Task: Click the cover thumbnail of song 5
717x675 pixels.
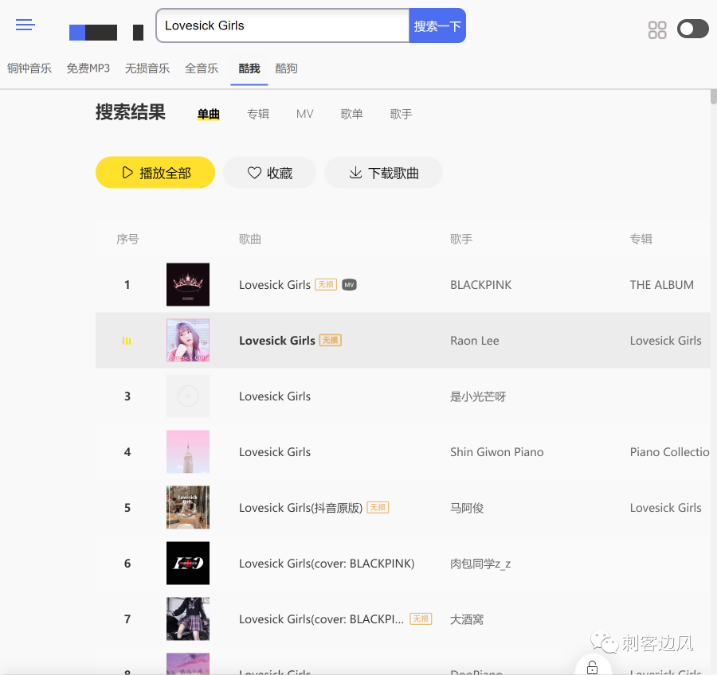Action: [x=188, y=507]
